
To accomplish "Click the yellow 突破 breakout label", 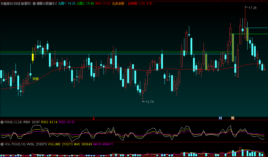I will coord(35,79).
